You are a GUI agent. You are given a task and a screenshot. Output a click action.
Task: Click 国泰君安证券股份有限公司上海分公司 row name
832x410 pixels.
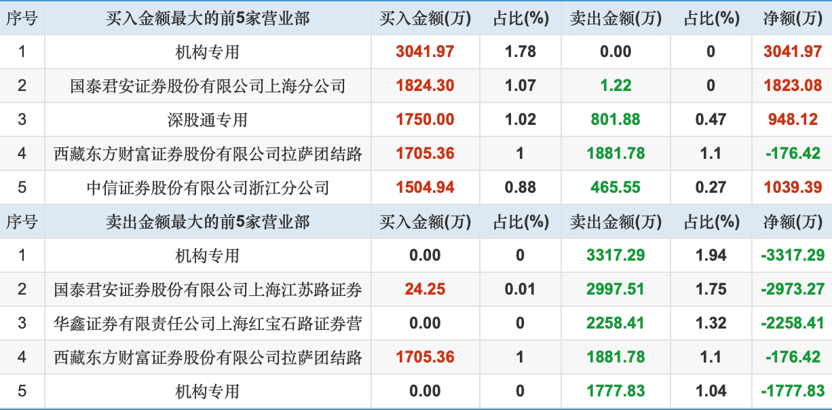(208, 86)
